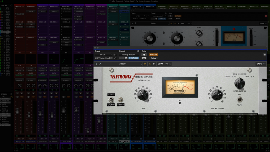Click COPY in the 1176 plugin toolbar
Viewport: 270px width, 152px height.
pyautogui.click(x=183, y=23)
